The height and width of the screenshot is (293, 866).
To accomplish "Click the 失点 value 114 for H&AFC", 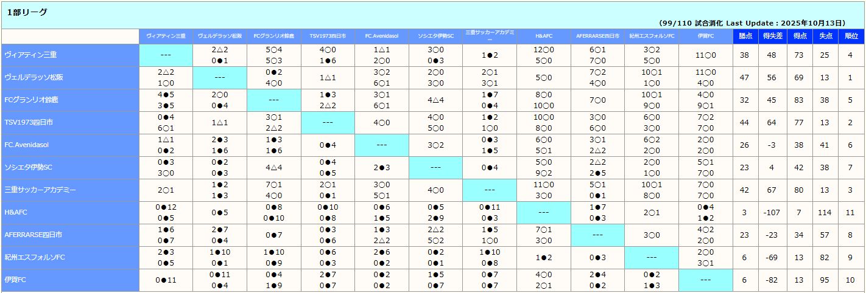I will pyautogui.click(x=826, y=212).
